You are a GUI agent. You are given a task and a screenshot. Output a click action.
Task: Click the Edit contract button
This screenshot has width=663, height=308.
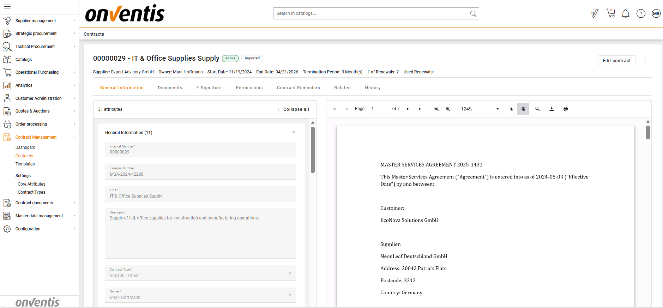tap(616, 61)
